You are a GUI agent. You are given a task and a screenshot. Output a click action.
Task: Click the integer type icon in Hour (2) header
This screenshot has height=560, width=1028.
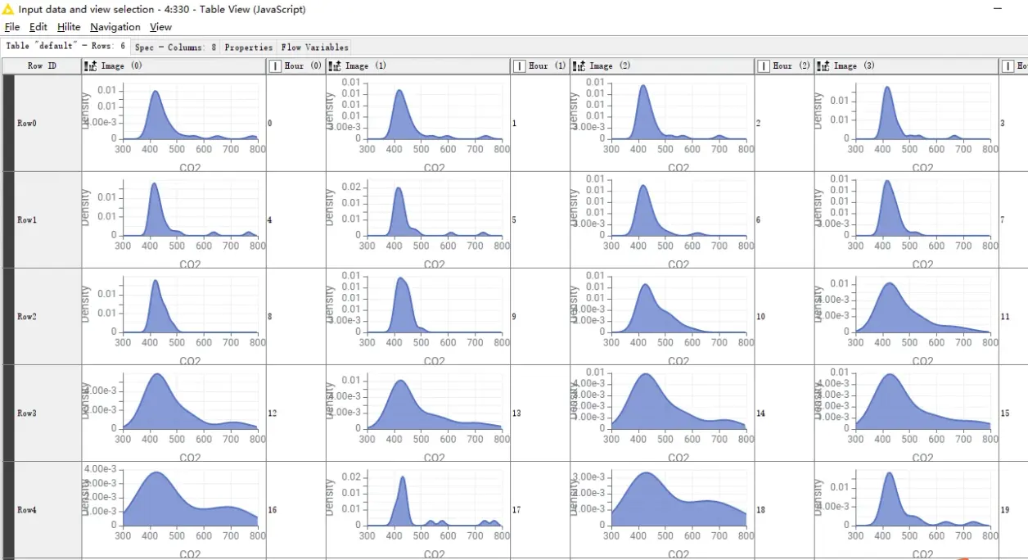[763, 65]
